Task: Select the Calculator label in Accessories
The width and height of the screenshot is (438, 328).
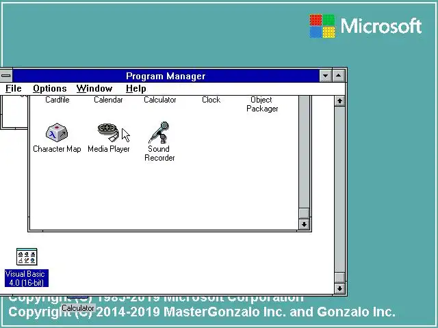Action: [159, 100]
